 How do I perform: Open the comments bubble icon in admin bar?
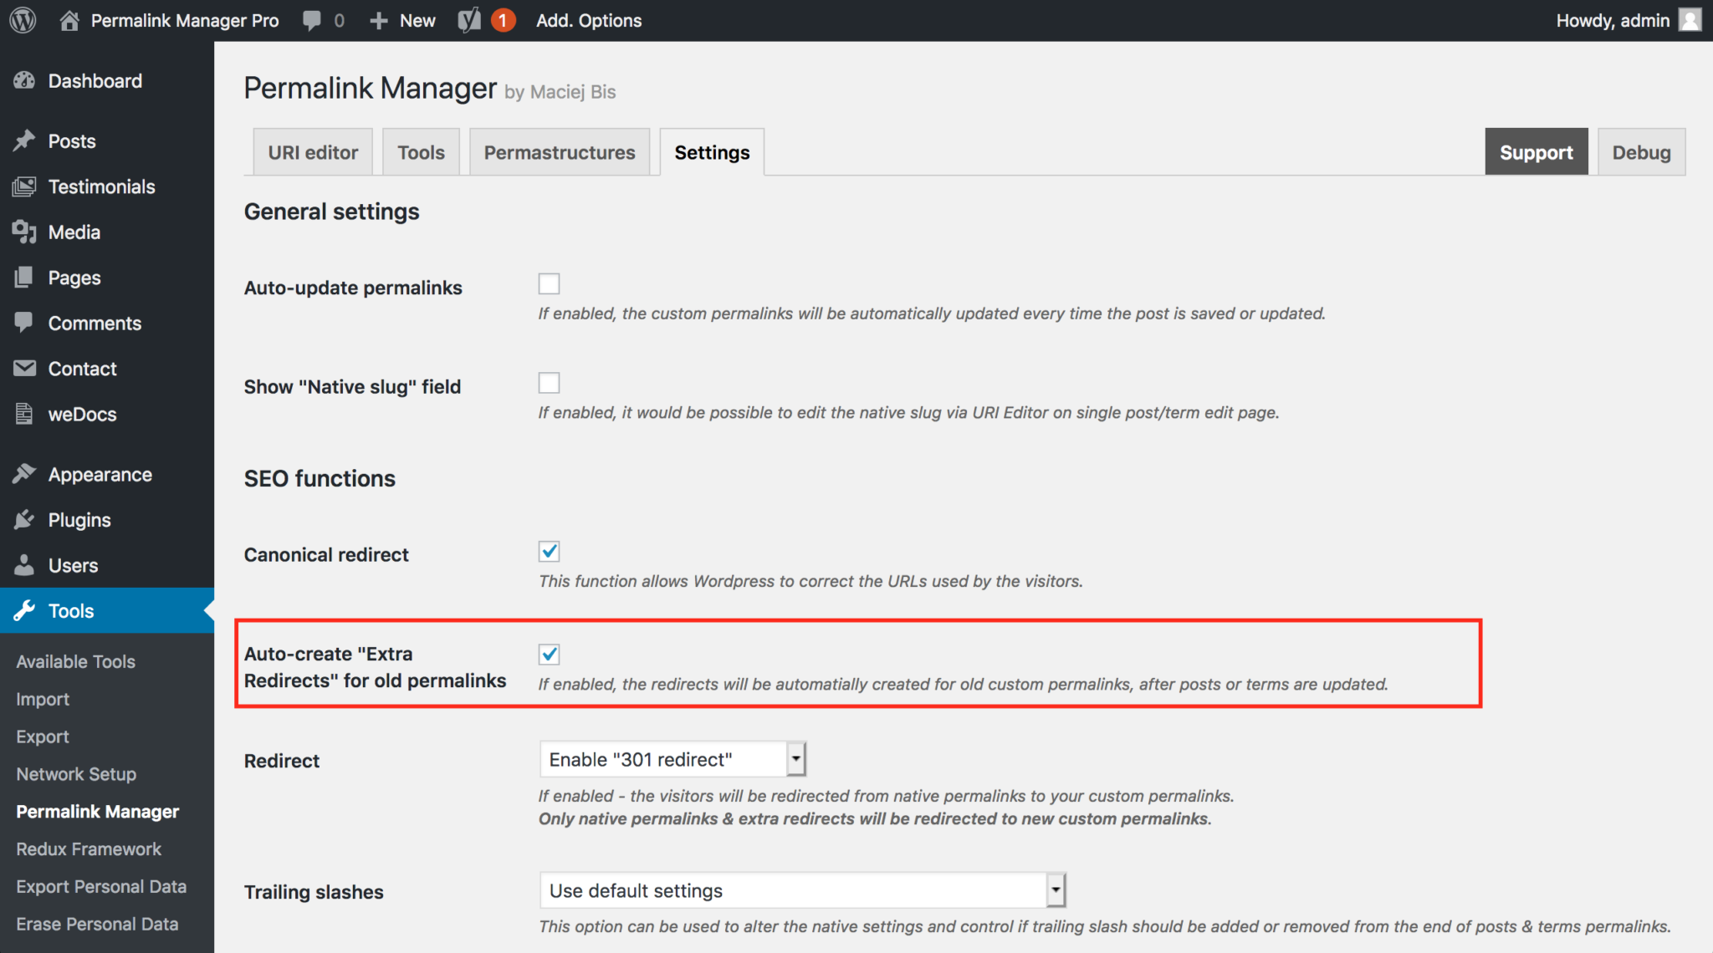coord(312,21)
